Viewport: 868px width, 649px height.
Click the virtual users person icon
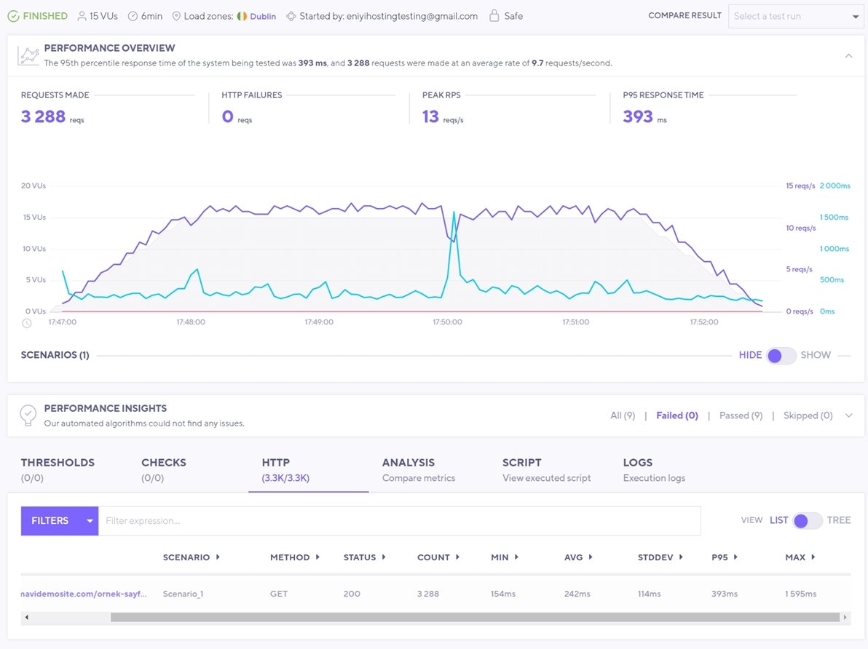click(x=82, y=16)
